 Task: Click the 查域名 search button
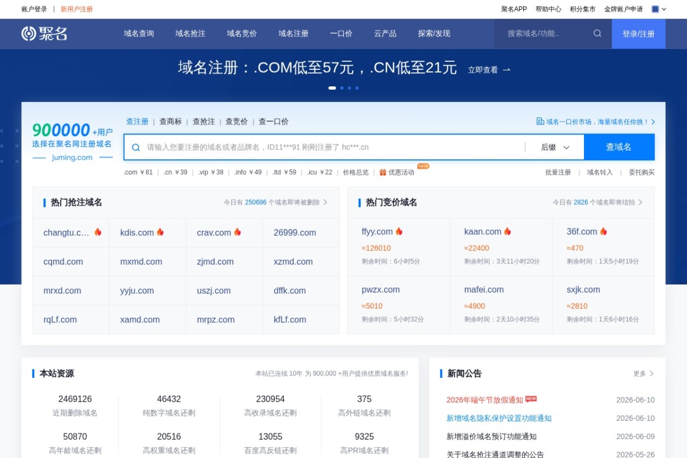click(619, 147)
